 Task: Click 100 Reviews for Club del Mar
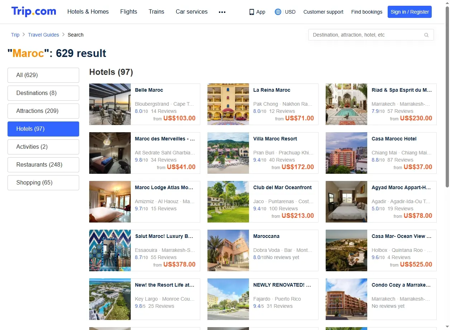[x=283, y=209]
